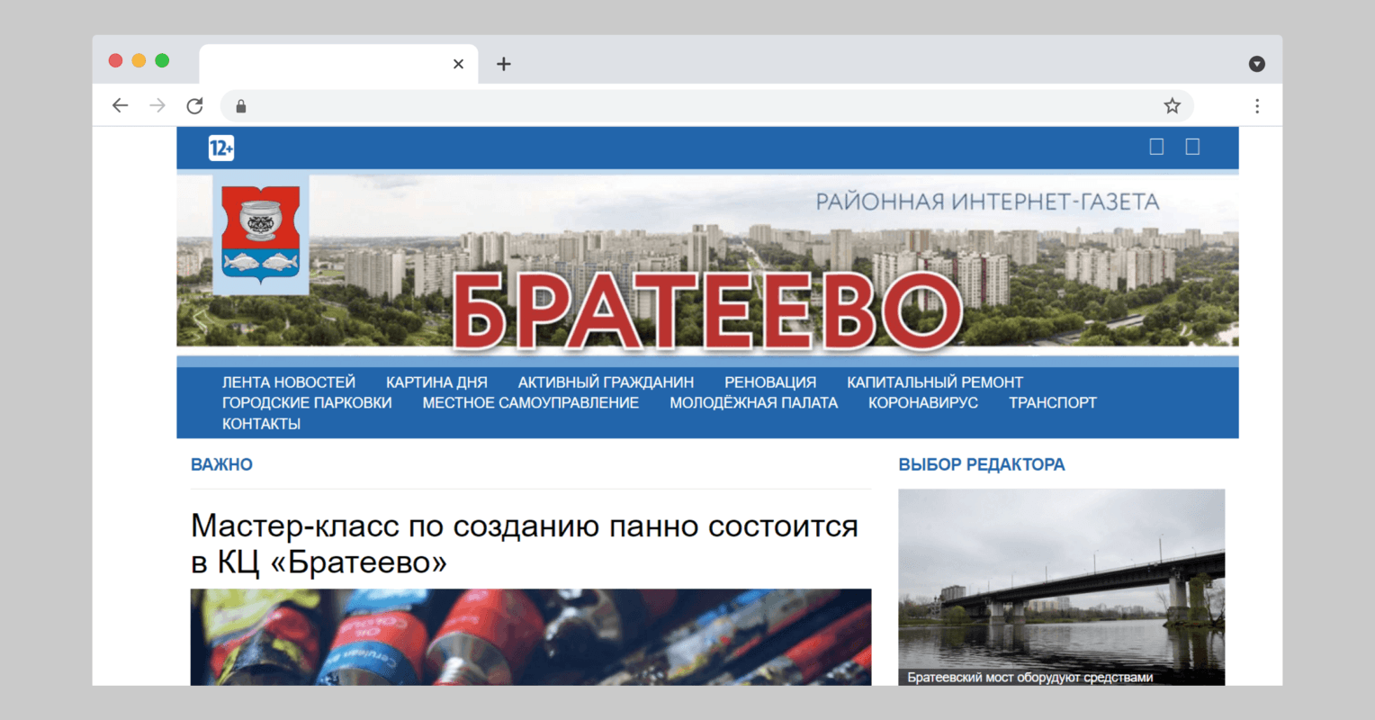
Task: Close the current browser tab
Action: pyautogui.click(x=458, y=64)
